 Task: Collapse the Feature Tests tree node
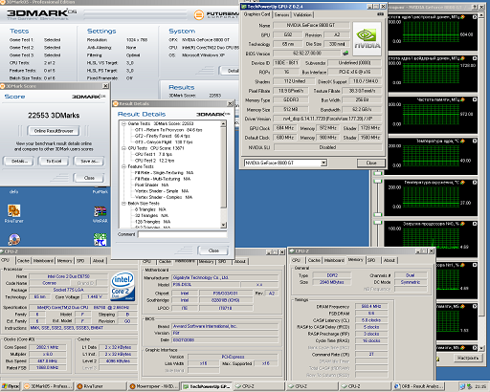coord(123,166)
